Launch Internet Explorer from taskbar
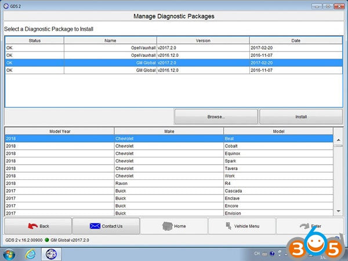This screenshot has height=261, width=348. click(30, 255)
